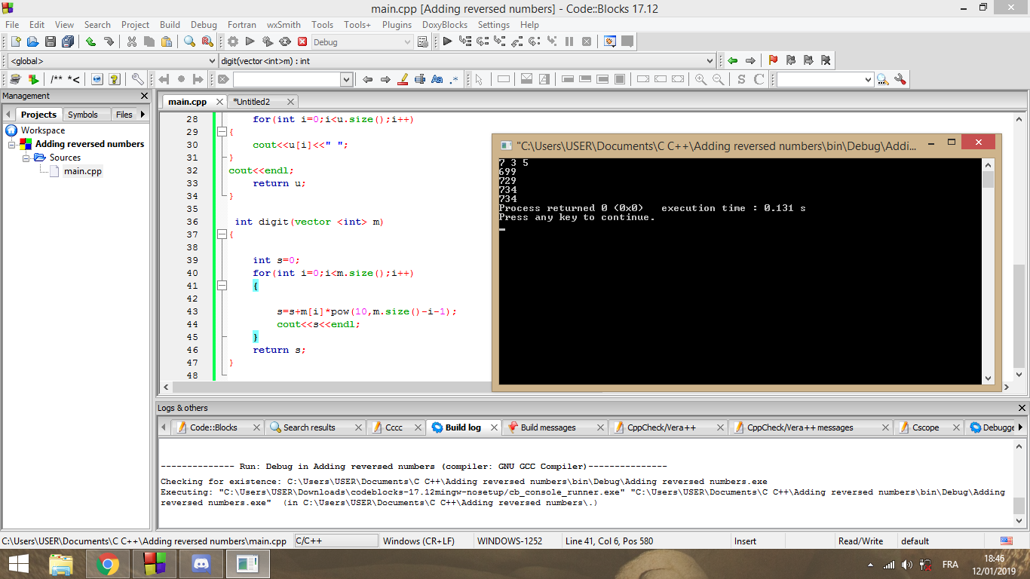This screenshot has width=1030, height=579.
Task: Fold the for-loop block at line 41
Action: (222, 286)
